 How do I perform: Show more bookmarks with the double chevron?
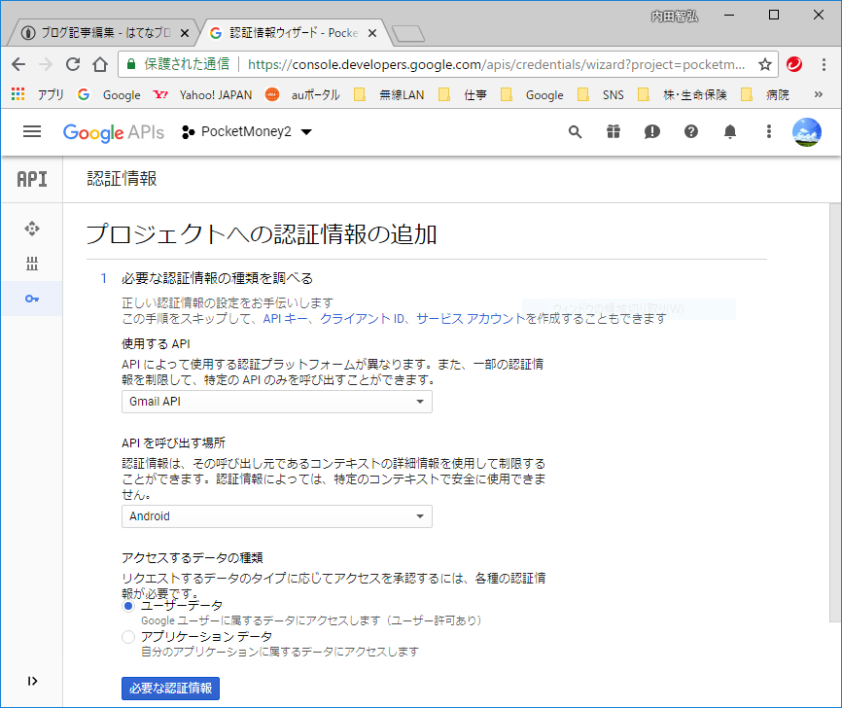(818, 94)
